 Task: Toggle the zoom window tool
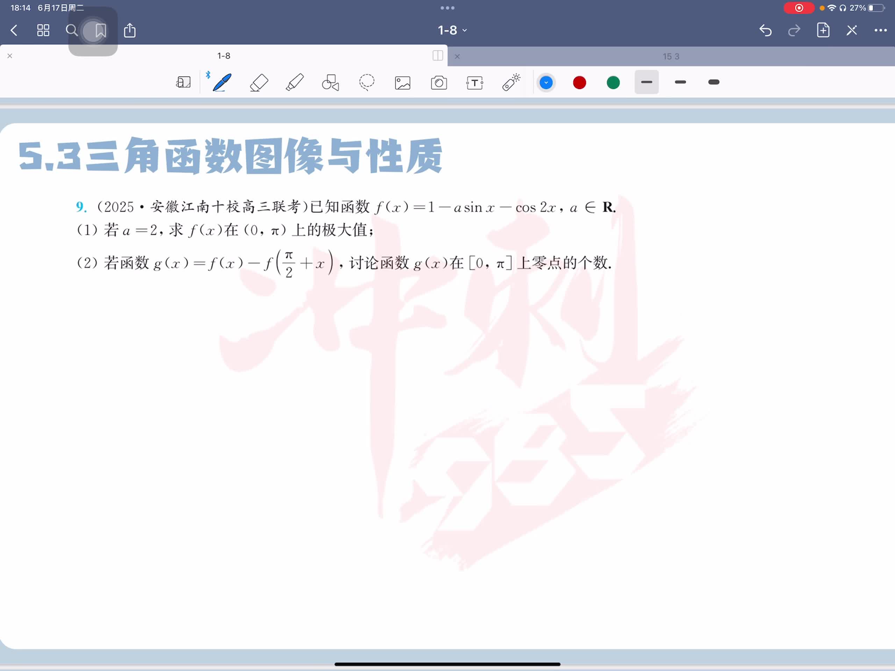183,82
